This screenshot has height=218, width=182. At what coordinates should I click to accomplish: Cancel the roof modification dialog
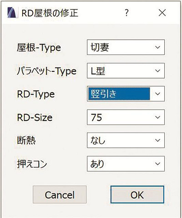tap(60, 194)
